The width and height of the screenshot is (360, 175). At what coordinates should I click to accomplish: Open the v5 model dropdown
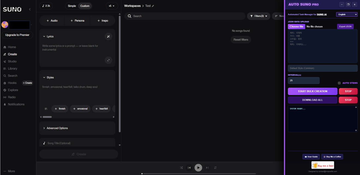pos(112,6)
